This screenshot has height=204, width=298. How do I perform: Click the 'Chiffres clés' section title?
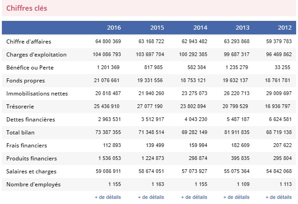26,8
